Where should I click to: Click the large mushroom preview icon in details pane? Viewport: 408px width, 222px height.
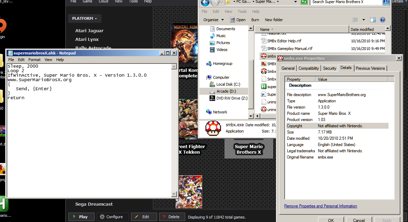click(x=213, y=128)
